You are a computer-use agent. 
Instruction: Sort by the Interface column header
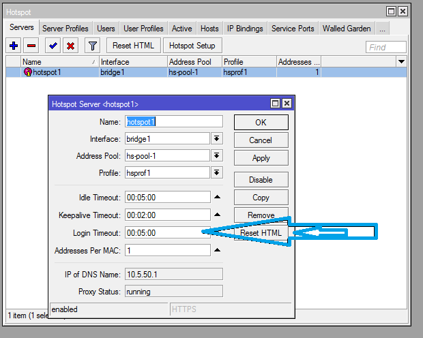coord(133,62)
